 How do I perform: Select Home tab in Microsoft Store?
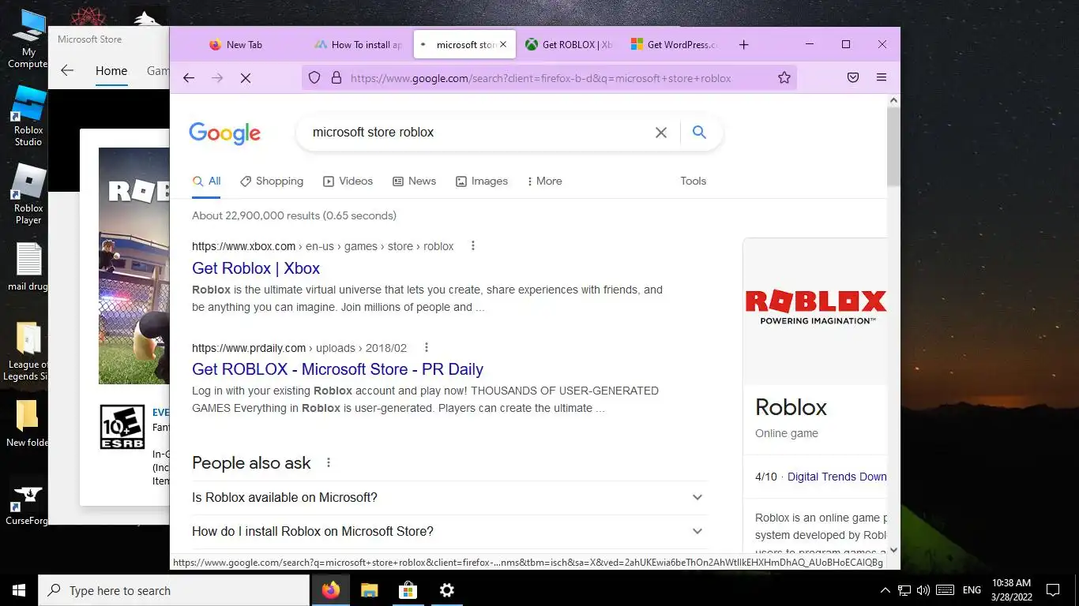[x=111, y=71]
